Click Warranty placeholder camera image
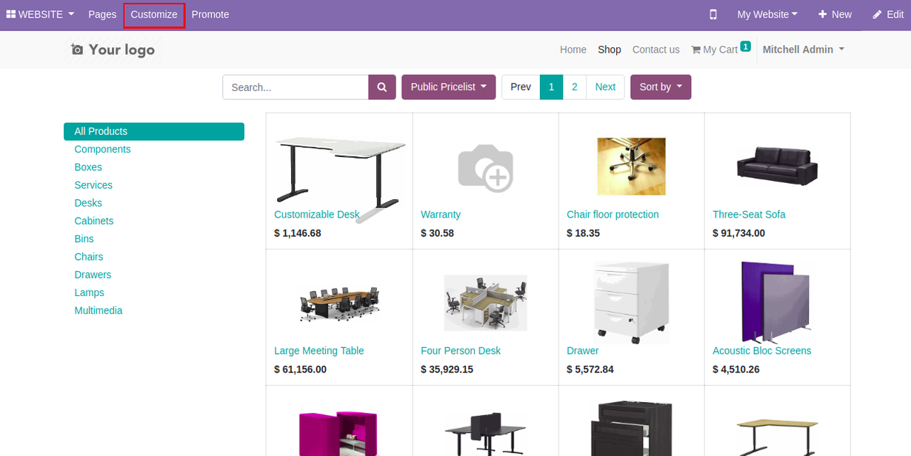Image resolution: width=911 pixels, height=456 pixels. (x=485, y=167)
